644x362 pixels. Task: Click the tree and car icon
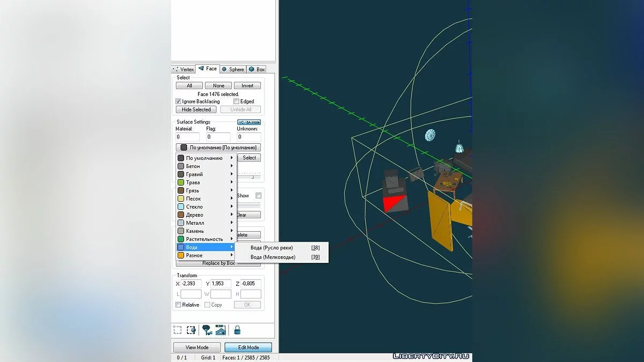point(207,330)
